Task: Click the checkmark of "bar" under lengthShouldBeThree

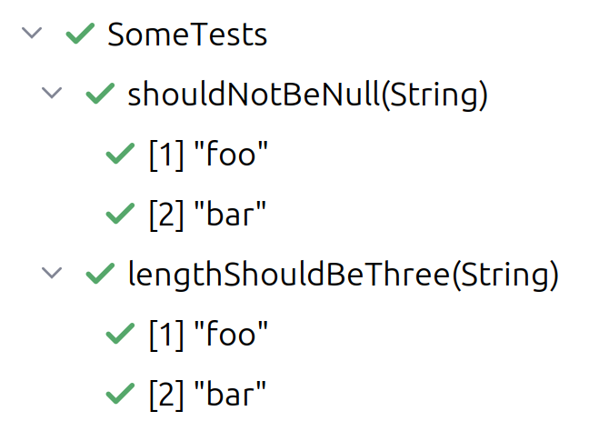Action: (120, 394)
